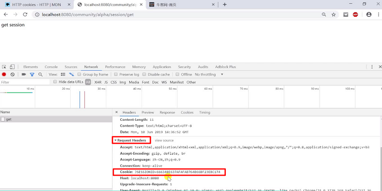Image resolution: width=382 pixels, height=191 pixels.
Task: Click the address bar URL
Action: (x=88, y=15)
